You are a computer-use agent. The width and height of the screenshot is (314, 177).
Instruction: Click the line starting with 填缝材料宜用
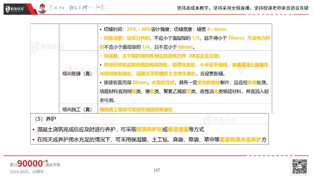[184, 92]
